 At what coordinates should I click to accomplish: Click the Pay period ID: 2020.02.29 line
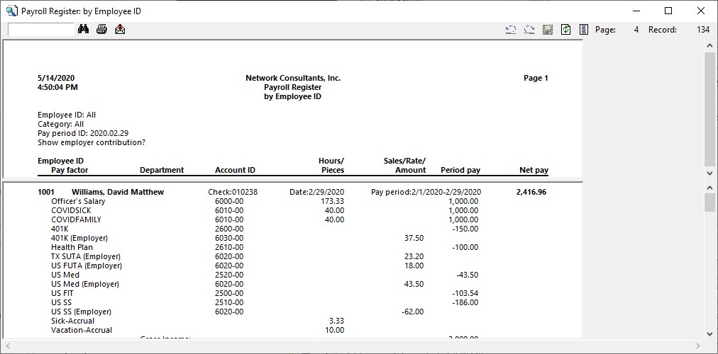coord(83,133)
